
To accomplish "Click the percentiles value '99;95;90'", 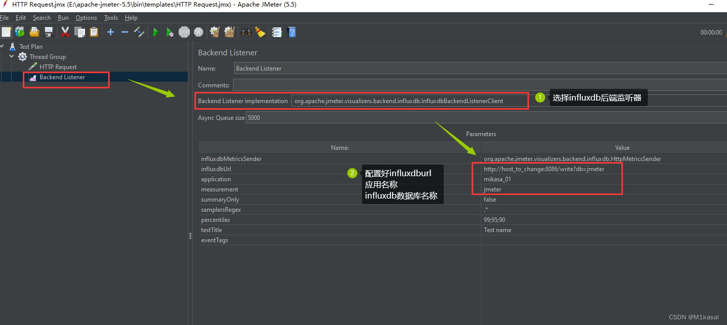I will coord(604,220).
